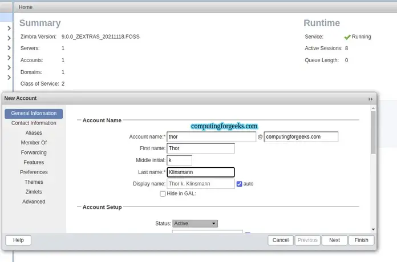This screenshot has height=262, width=397.
Task: Focus the Account name field containing thor
Action: click(x=211, y=137)
